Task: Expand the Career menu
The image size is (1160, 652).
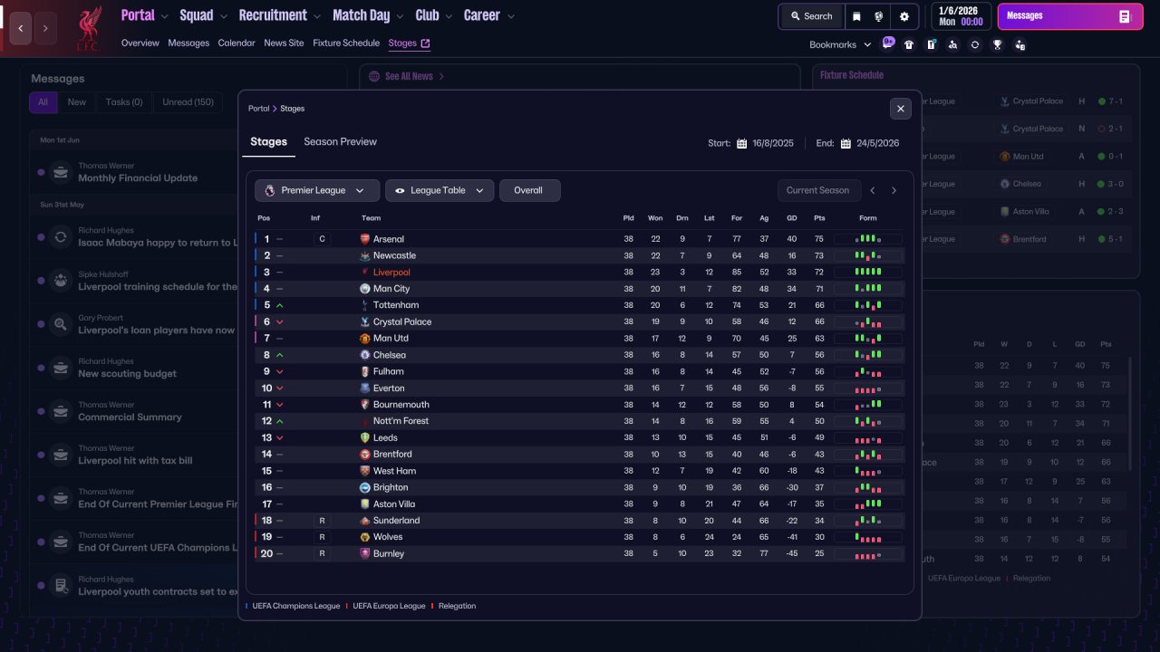Action: 489,15
